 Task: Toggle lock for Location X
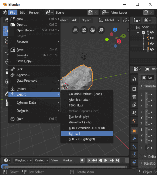pyautogui.click(x=149, y=94)
